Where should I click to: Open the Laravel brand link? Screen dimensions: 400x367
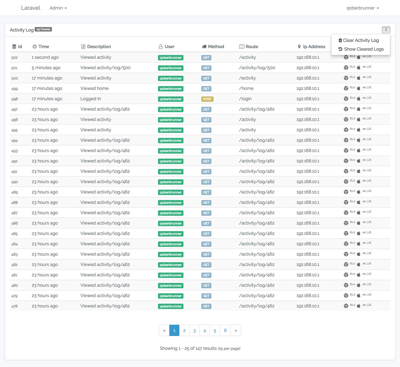(x=31, y=8)
